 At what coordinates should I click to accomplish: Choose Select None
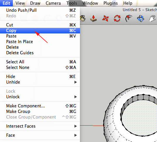pyautogui.click(x=40, y=67)
